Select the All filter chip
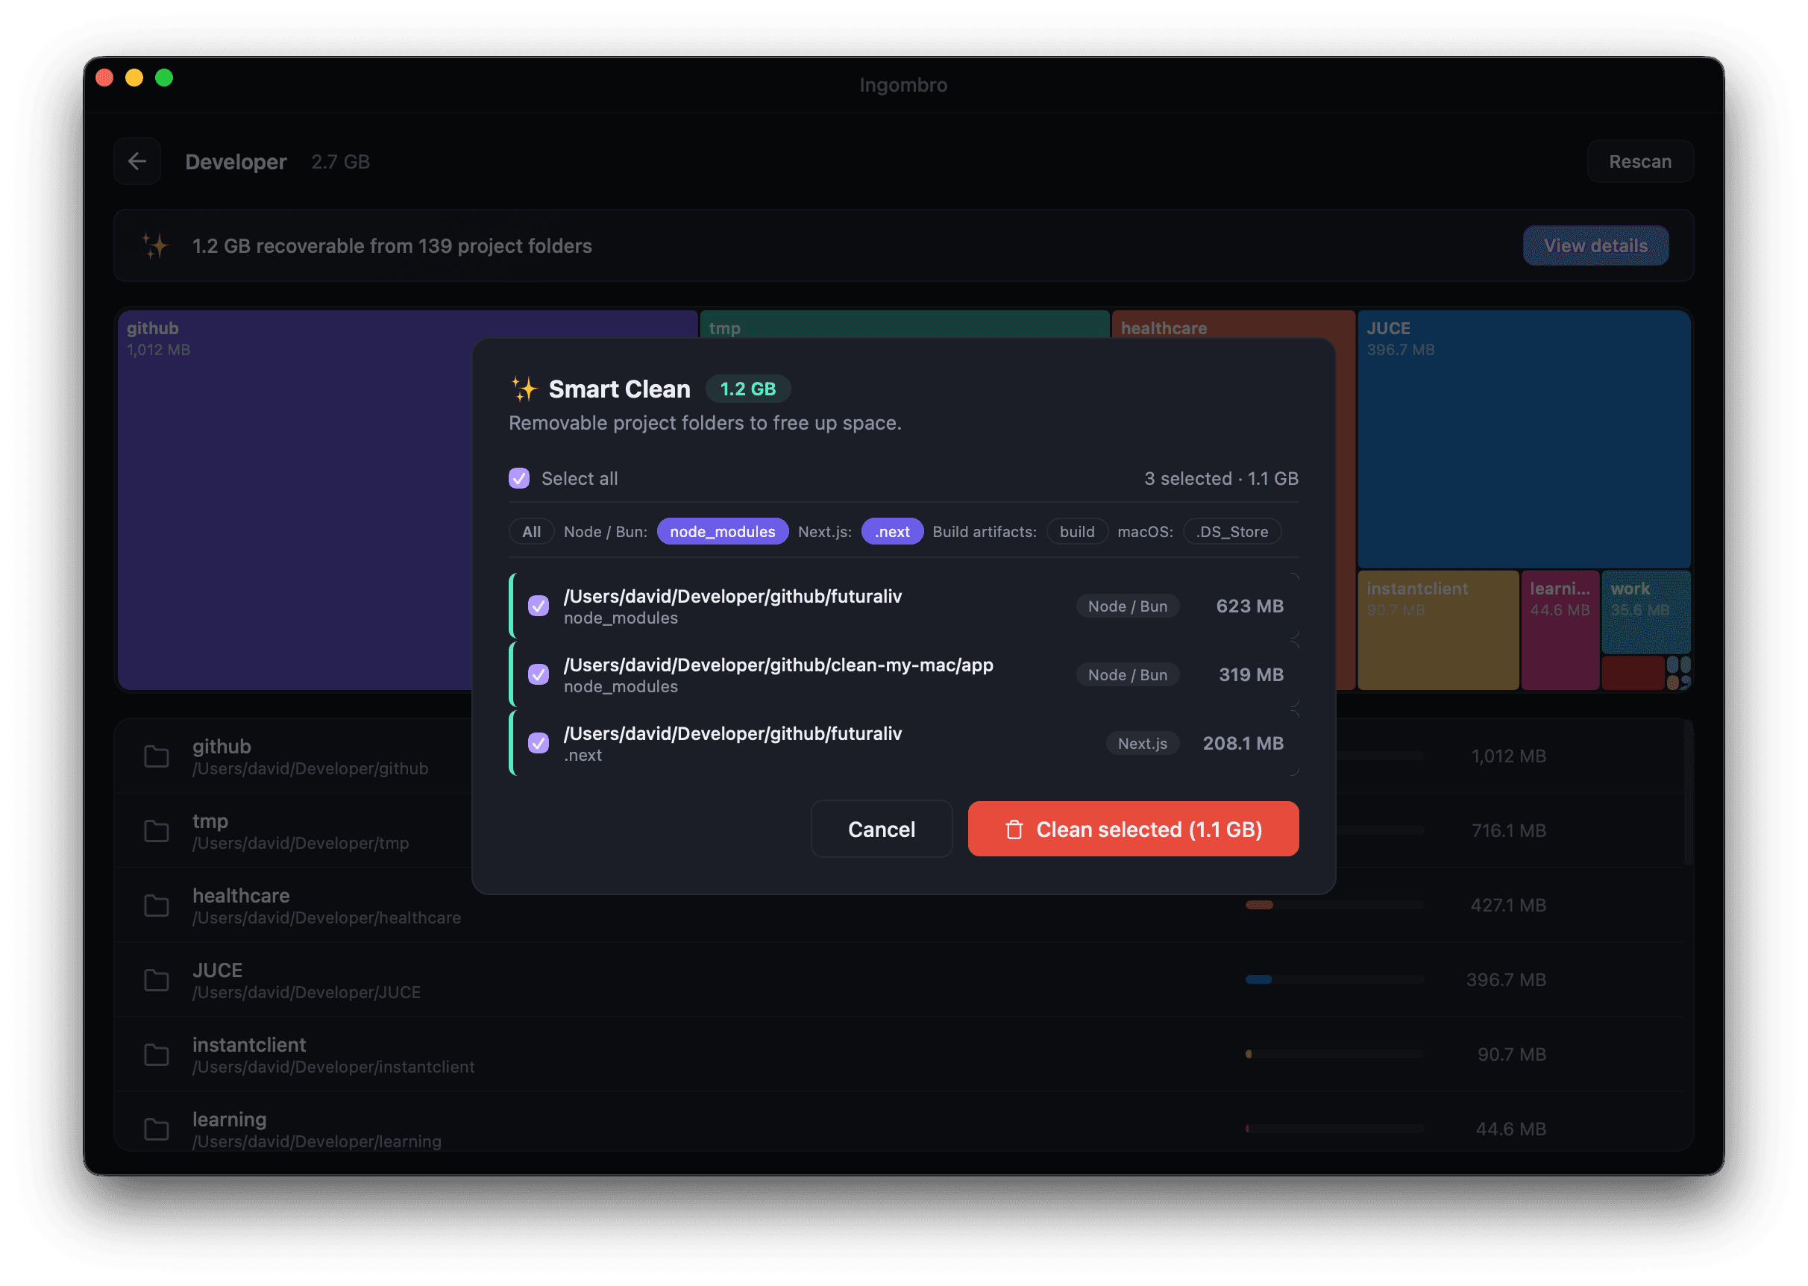 point(531,531)
